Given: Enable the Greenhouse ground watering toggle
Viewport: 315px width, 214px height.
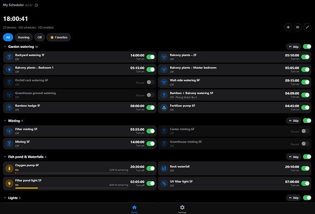Looking at the screenshot, I should point(151,95).
